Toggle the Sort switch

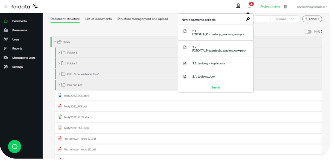(x=308, y=32)
